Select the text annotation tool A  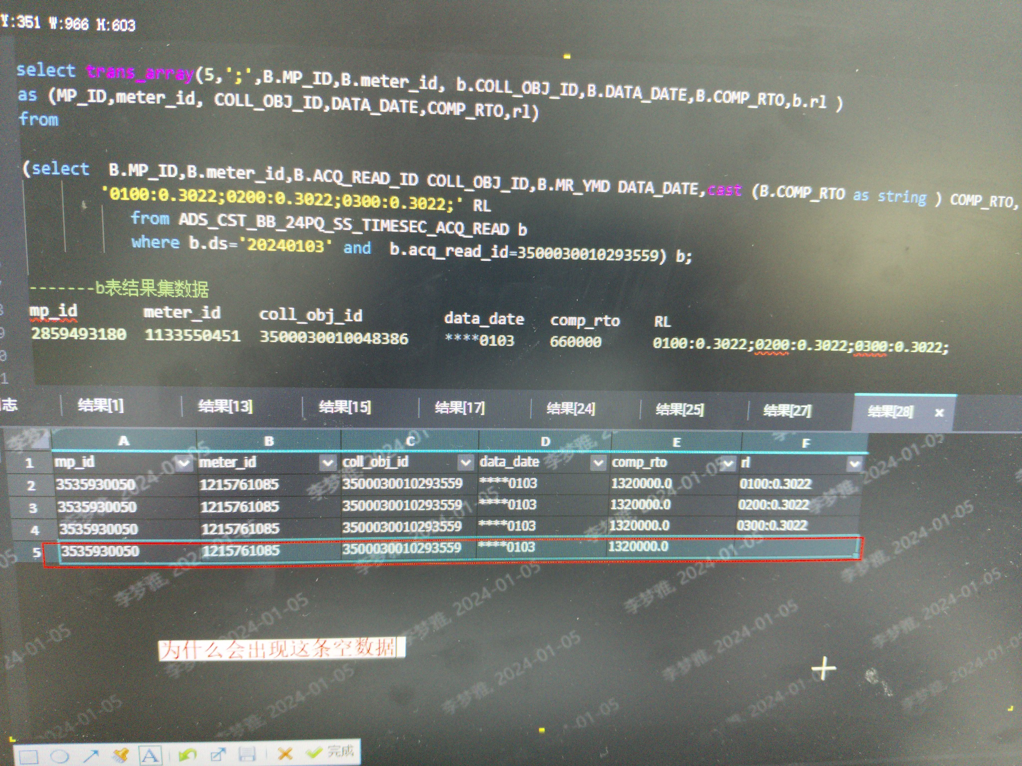(150, 755)
